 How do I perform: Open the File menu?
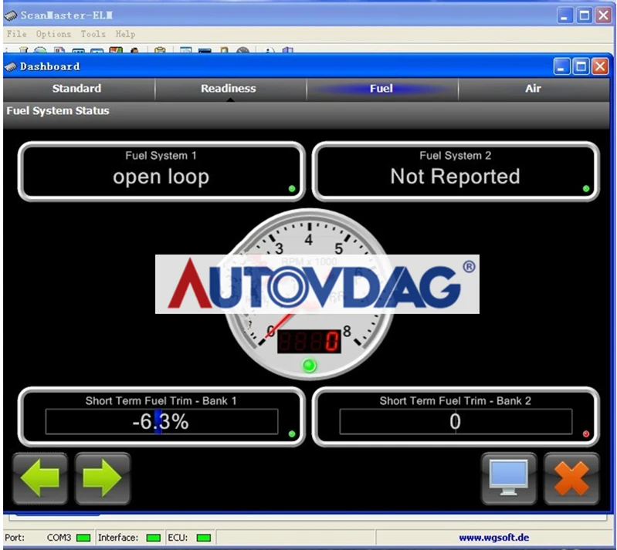pos(16,34)
